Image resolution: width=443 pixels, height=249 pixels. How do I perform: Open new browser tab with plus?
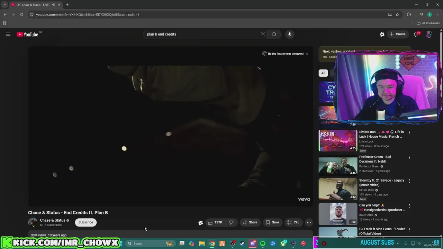tap(67, 5)
